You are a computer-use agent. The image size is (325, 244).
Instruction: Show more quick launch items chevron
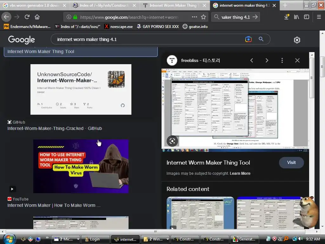[x=47, y=238]
